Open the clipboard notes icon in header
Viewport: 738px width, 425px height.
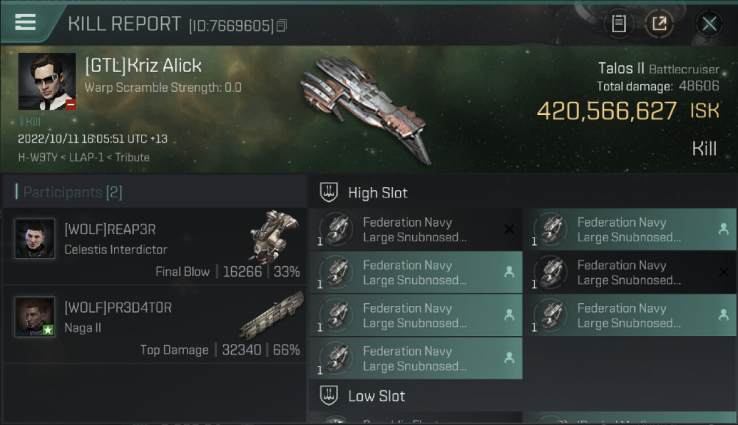coord(619,24)
